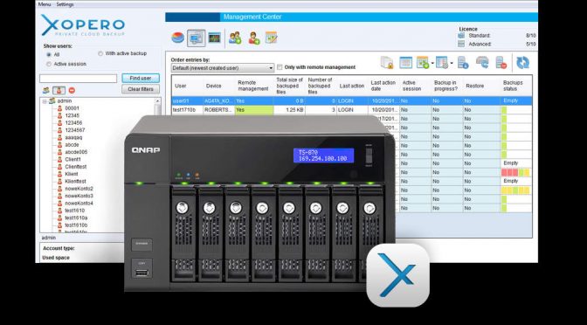Select user aaaqaq in the tree
Viewport: 587px width, 325px height.
(x=73, y=137)
